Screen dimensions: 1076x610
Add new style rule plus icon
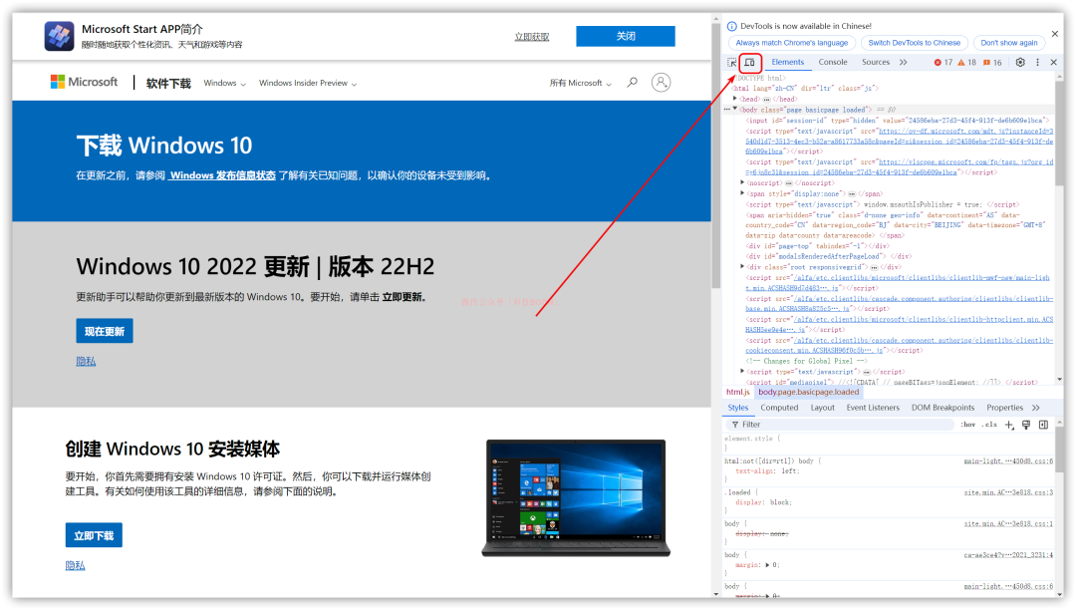tap(1009, 425)
